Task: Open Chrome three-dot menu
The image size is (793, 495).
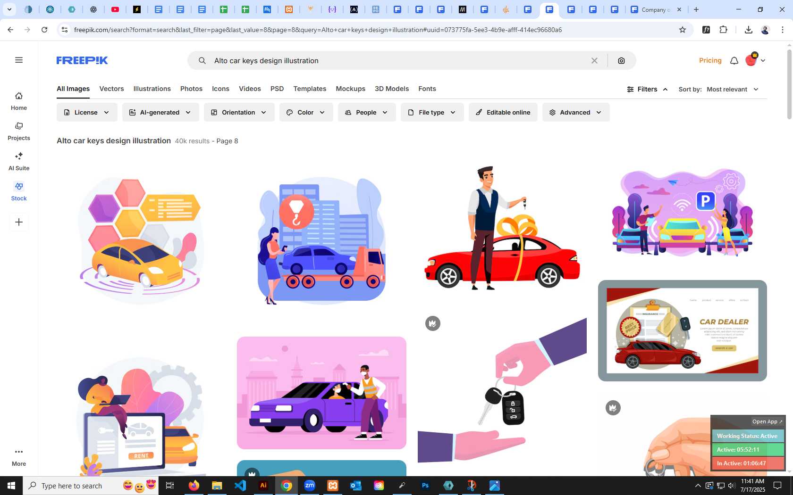Action: coord(782,30)
